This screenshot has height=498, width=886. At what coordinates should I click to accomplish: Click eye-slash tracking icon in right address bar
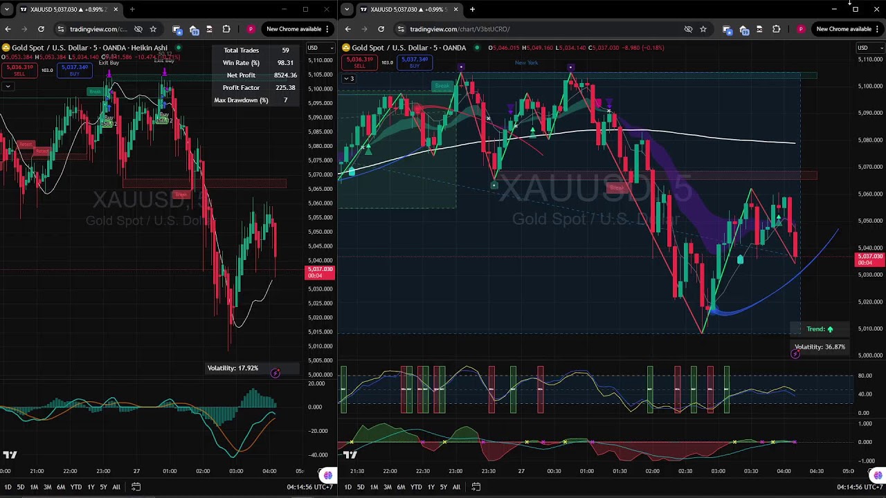688,29
